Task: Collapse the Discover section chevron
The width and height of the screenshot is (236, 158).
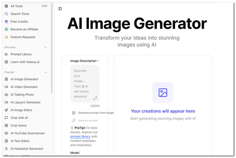Action: point(45,47)
